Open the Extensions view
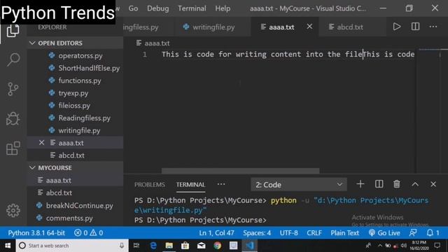Viewport: 448px width, 252px height. click(x=13, y=148)
